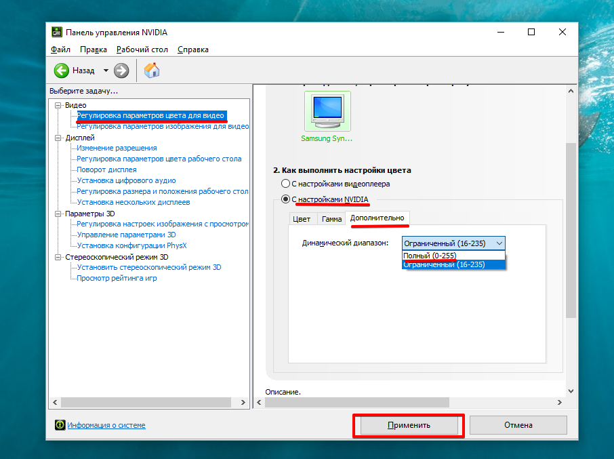This screenshot has height=459, width=614.
Task: Select the Samsung SyncMaster monitor icon
Action: click(x=327, y=111)
